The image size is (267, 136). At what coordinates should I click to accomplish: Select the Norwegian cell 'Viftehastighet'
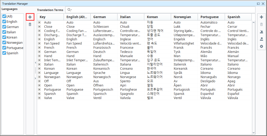pyautogui.click(x=184, y=43)
